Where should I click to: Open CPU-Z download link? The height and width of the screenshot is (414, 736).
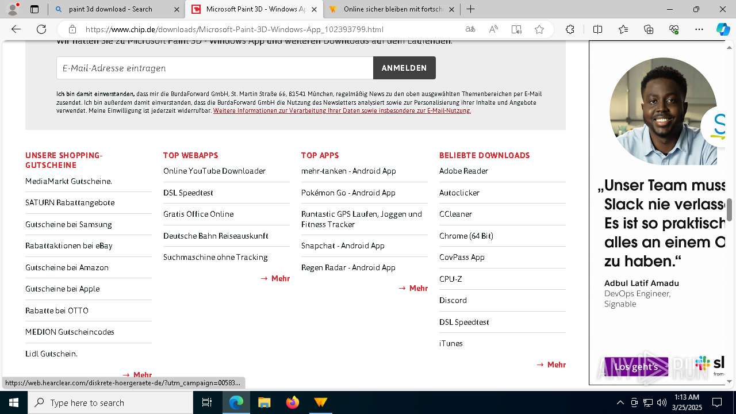[451, 279]
